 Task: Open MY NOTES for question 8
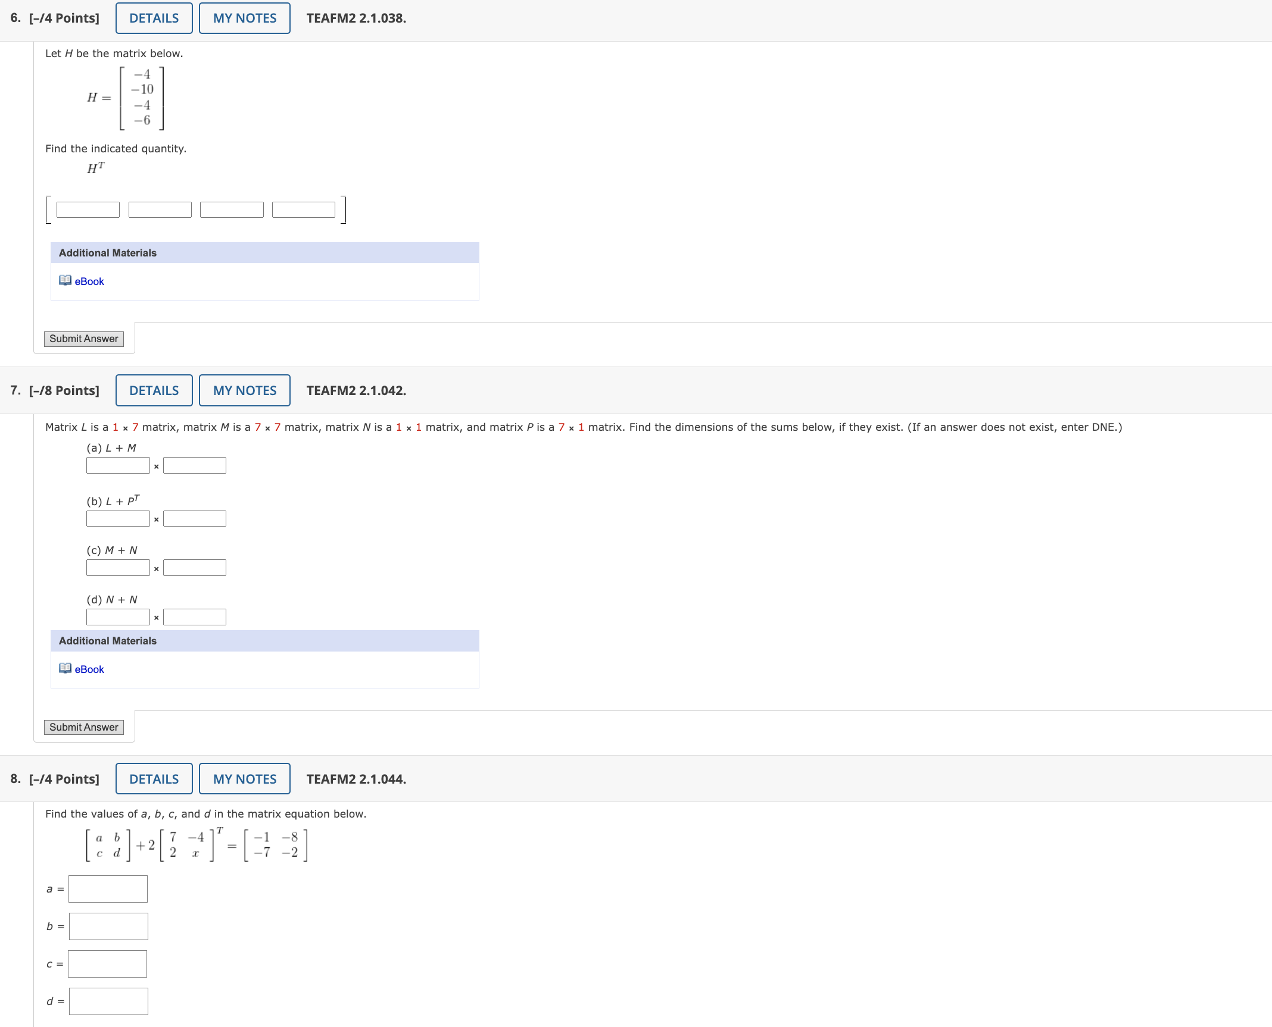244,778
